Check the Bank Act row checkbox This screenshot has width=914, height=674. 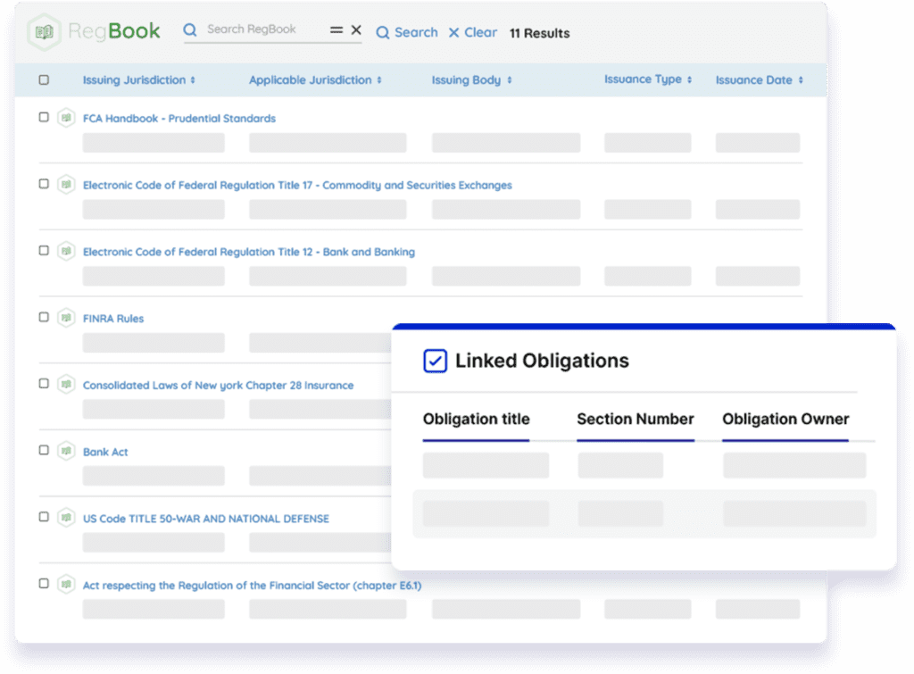[x=44, y=450]
